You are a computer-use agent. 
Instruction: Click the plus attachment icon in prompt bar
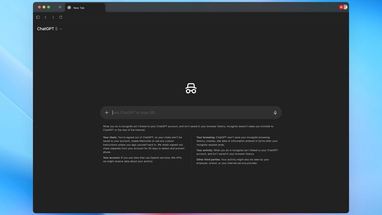pos(106,112)
